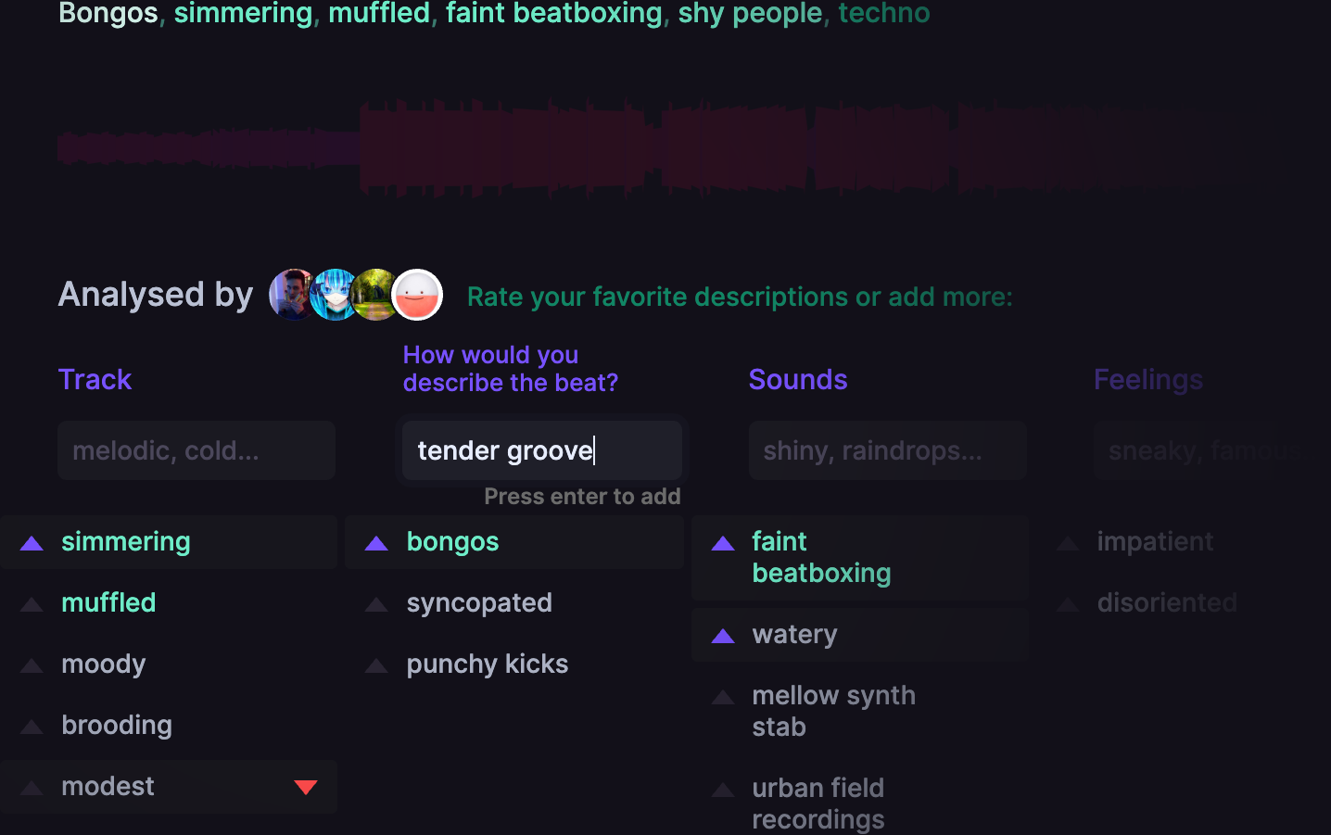Toggle the upvote on 'watery'
The image size is (1331, 835).
coord(723,636)
